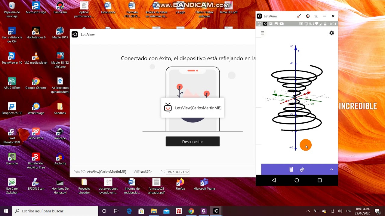Select Aplicaciones quitadas.html file

click(60, 85)
